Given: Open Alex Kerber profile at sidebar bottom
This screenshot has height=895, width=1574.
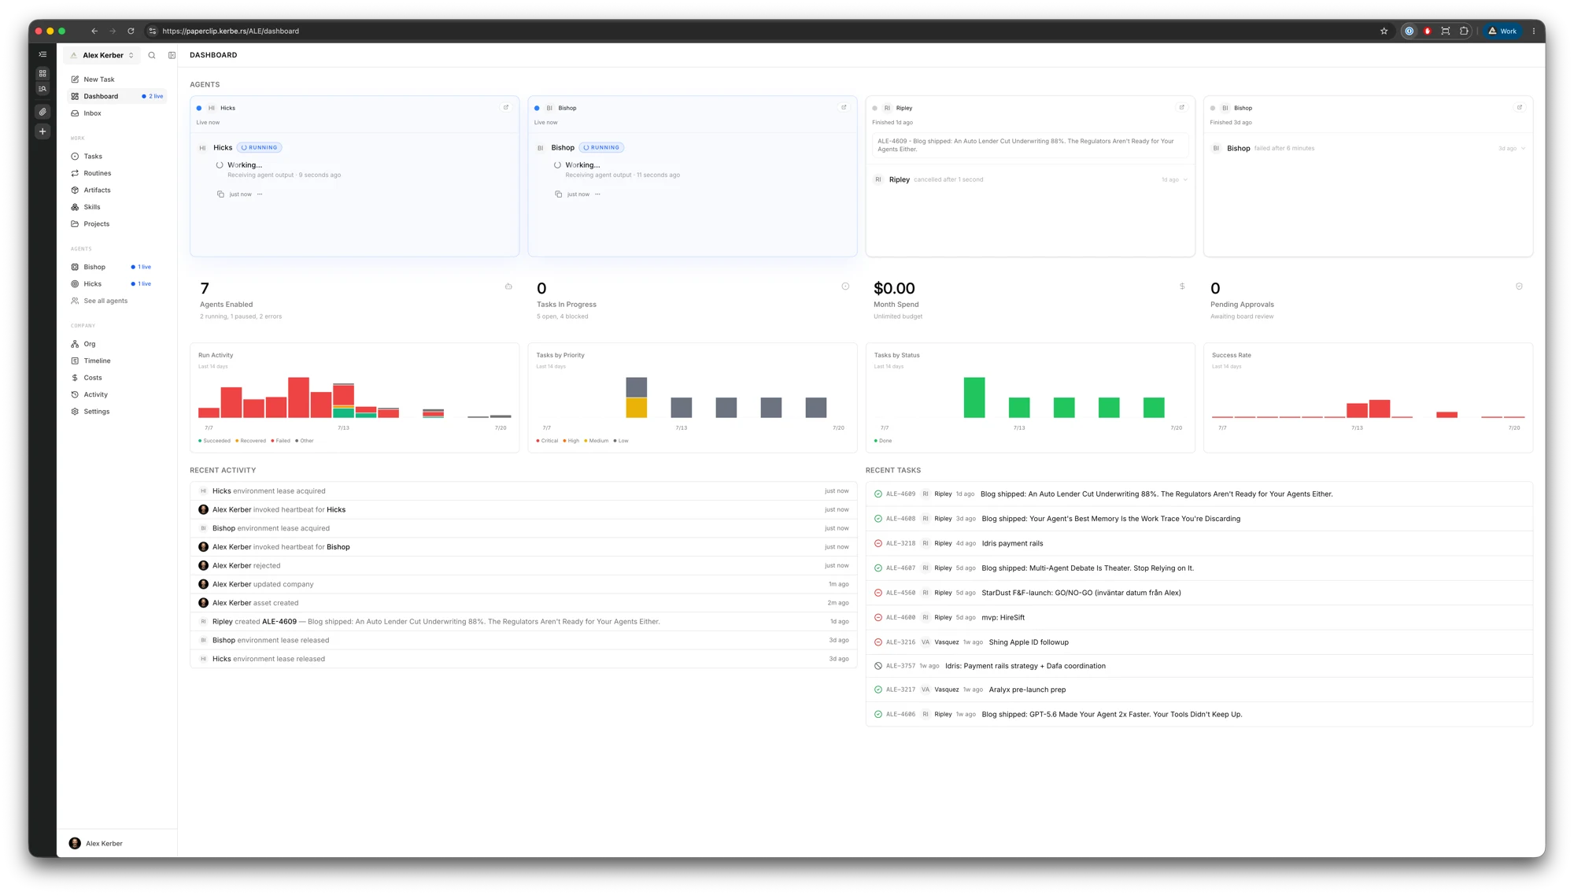Looking at the screenshot, I should tap(117, 843).
